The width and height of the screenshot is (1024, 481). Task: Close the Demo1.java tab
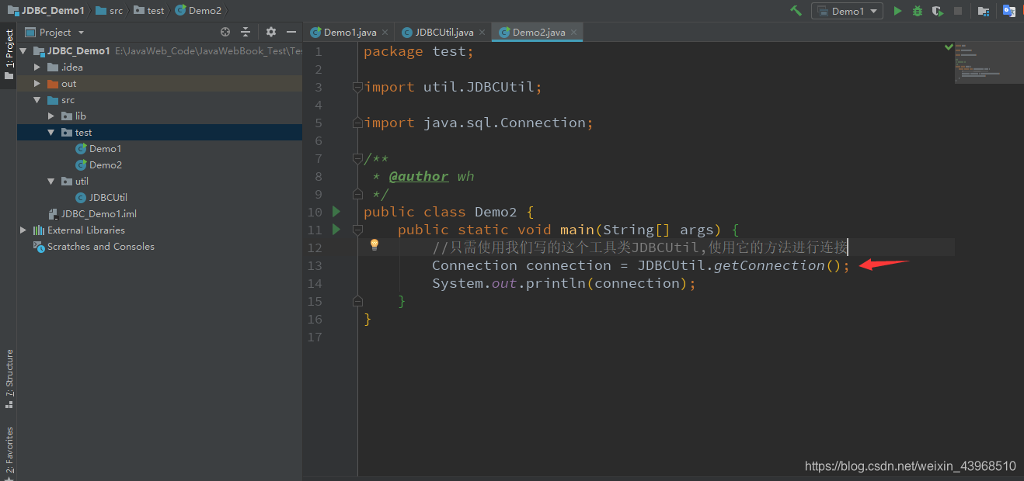pos(385,33)
